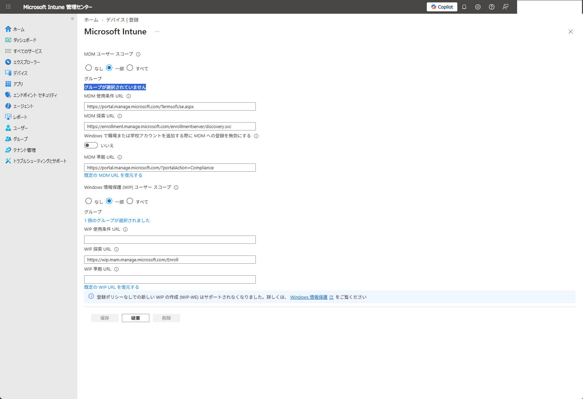Select すべて for MDM ユーザー スコープ
The height and width of the screenshot is (399, 583).
tap(130, 68)
